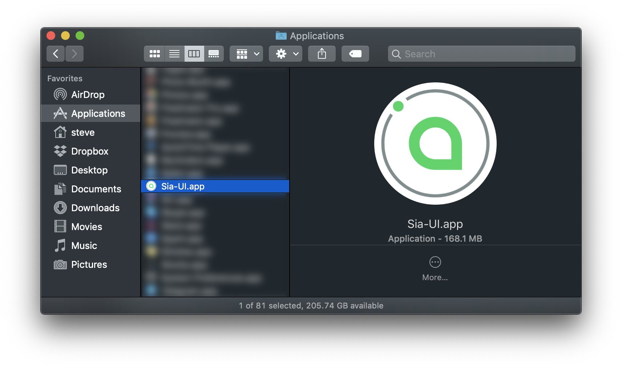Close the Finder window
The width and height of the screenshot is (622, 368).
(51, 36)
